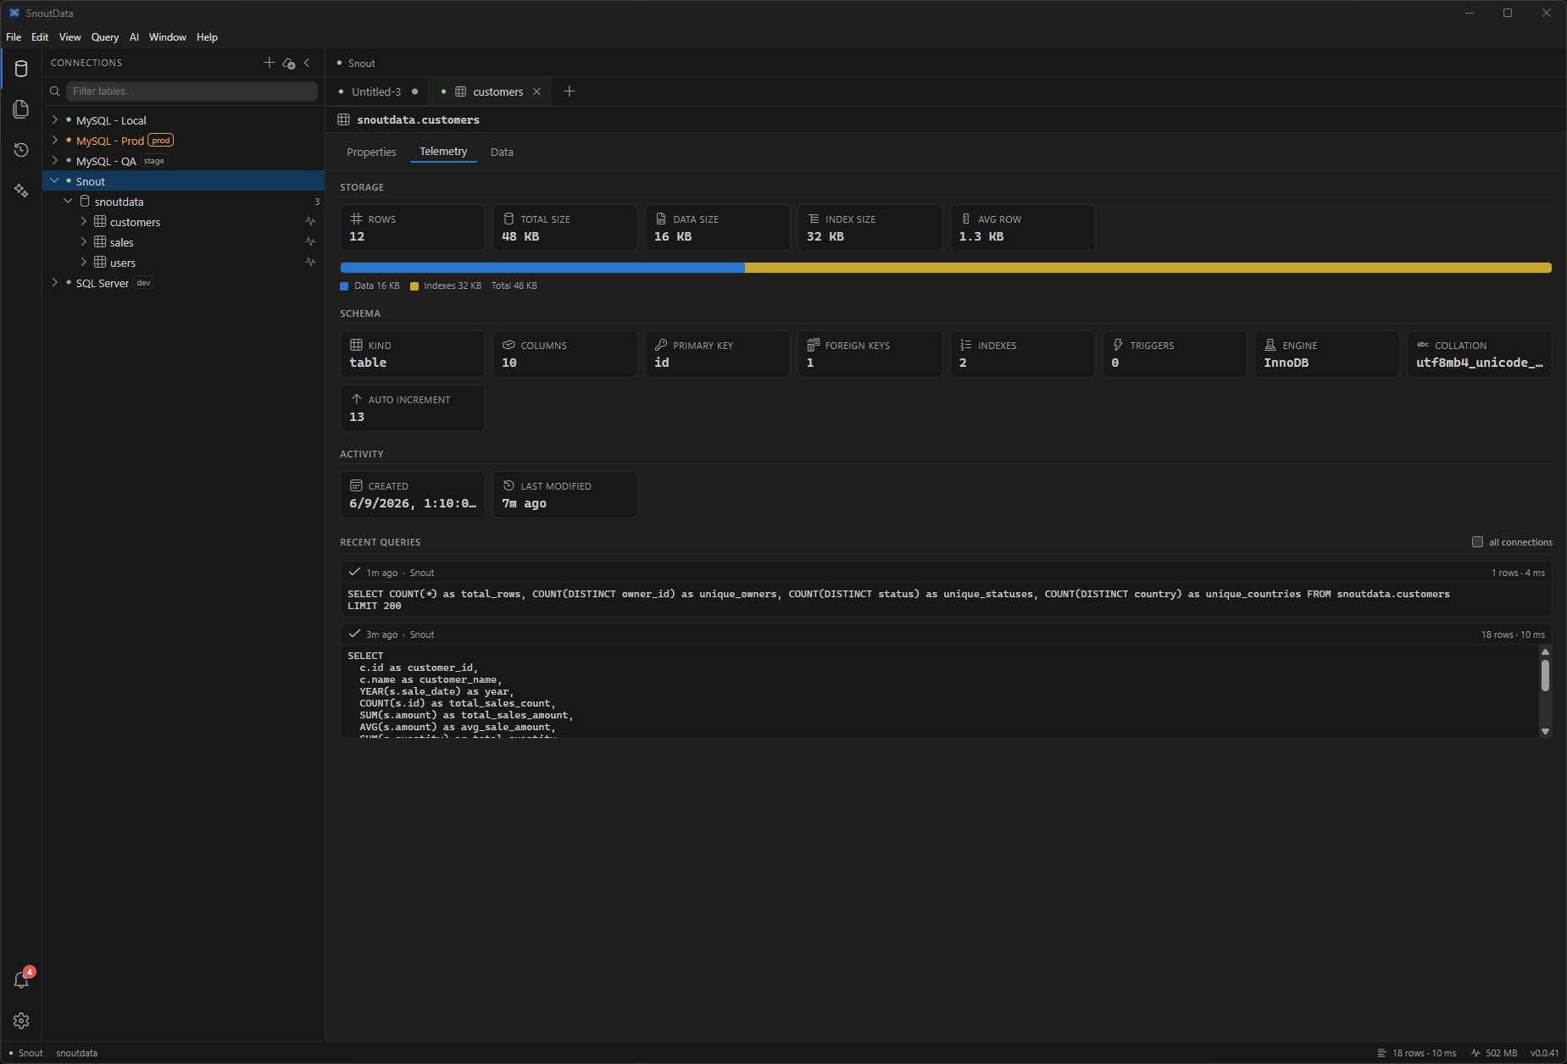Click the LAST MODIFIED 7m ago card
Image resolution: width=1567 pixels, height=1064 pixels.
pos(565,495)
